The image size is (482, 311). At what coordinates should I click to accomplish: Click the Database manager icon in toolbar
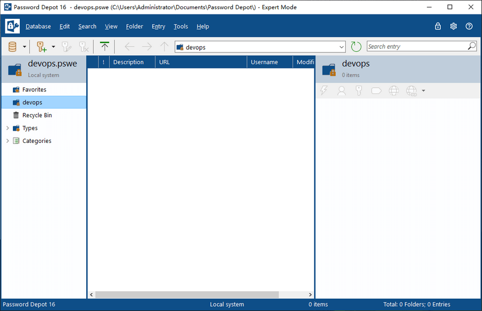[12, 47]
